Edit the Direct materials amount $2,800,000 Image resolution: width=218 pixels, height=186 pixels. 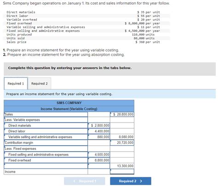coord(99,125)
